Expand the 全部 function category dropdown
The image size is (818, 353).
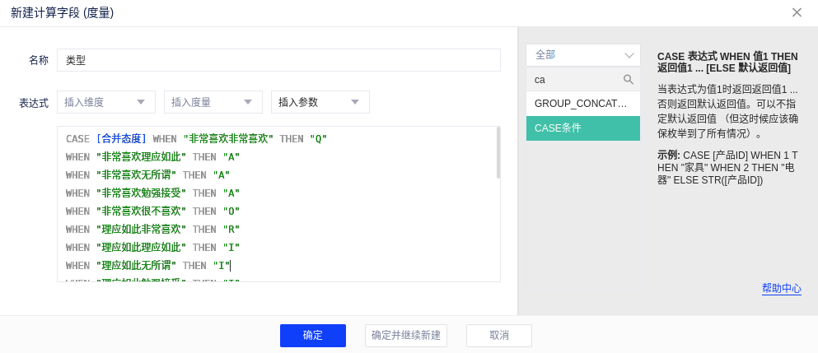(x=582, y=55)
